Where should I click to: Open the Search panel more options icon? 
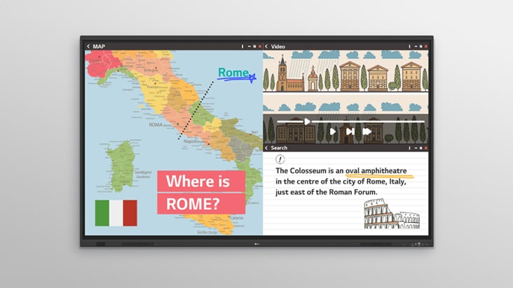[409, 148]
